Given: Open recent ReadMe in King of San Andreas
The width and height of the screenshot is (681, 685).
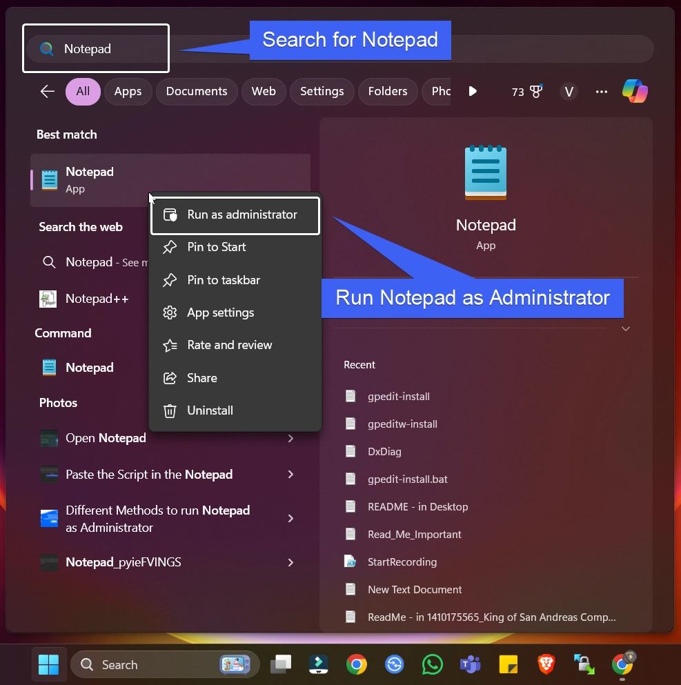Looking at the screenshot, I should pyautogui.click(x=491, y=617).
